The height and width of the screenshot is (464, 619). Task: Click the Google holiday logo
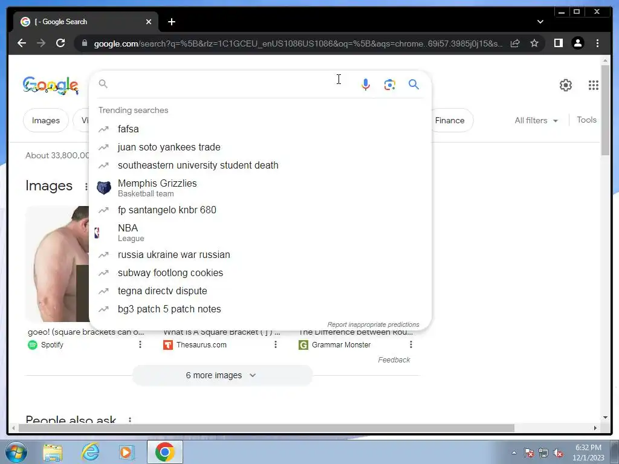pos(51,85)
